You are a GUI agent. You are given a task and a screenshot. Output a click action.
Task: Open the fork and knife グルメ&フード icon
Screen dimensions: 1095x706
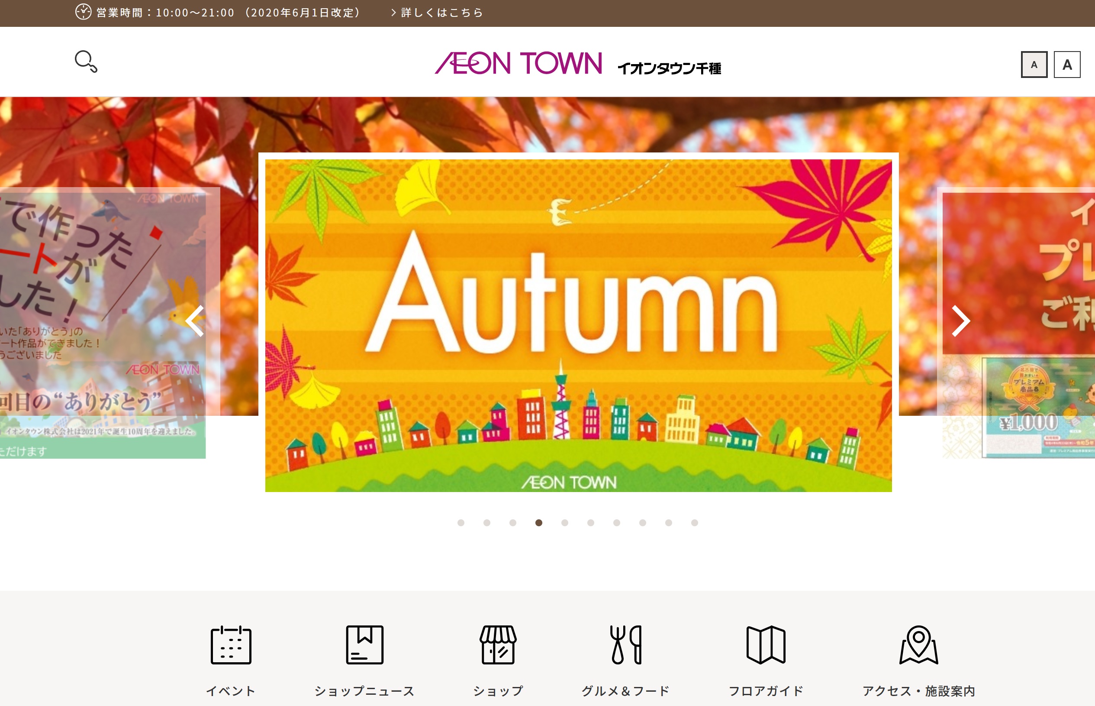pyautogui.click(x=625, y=644)
